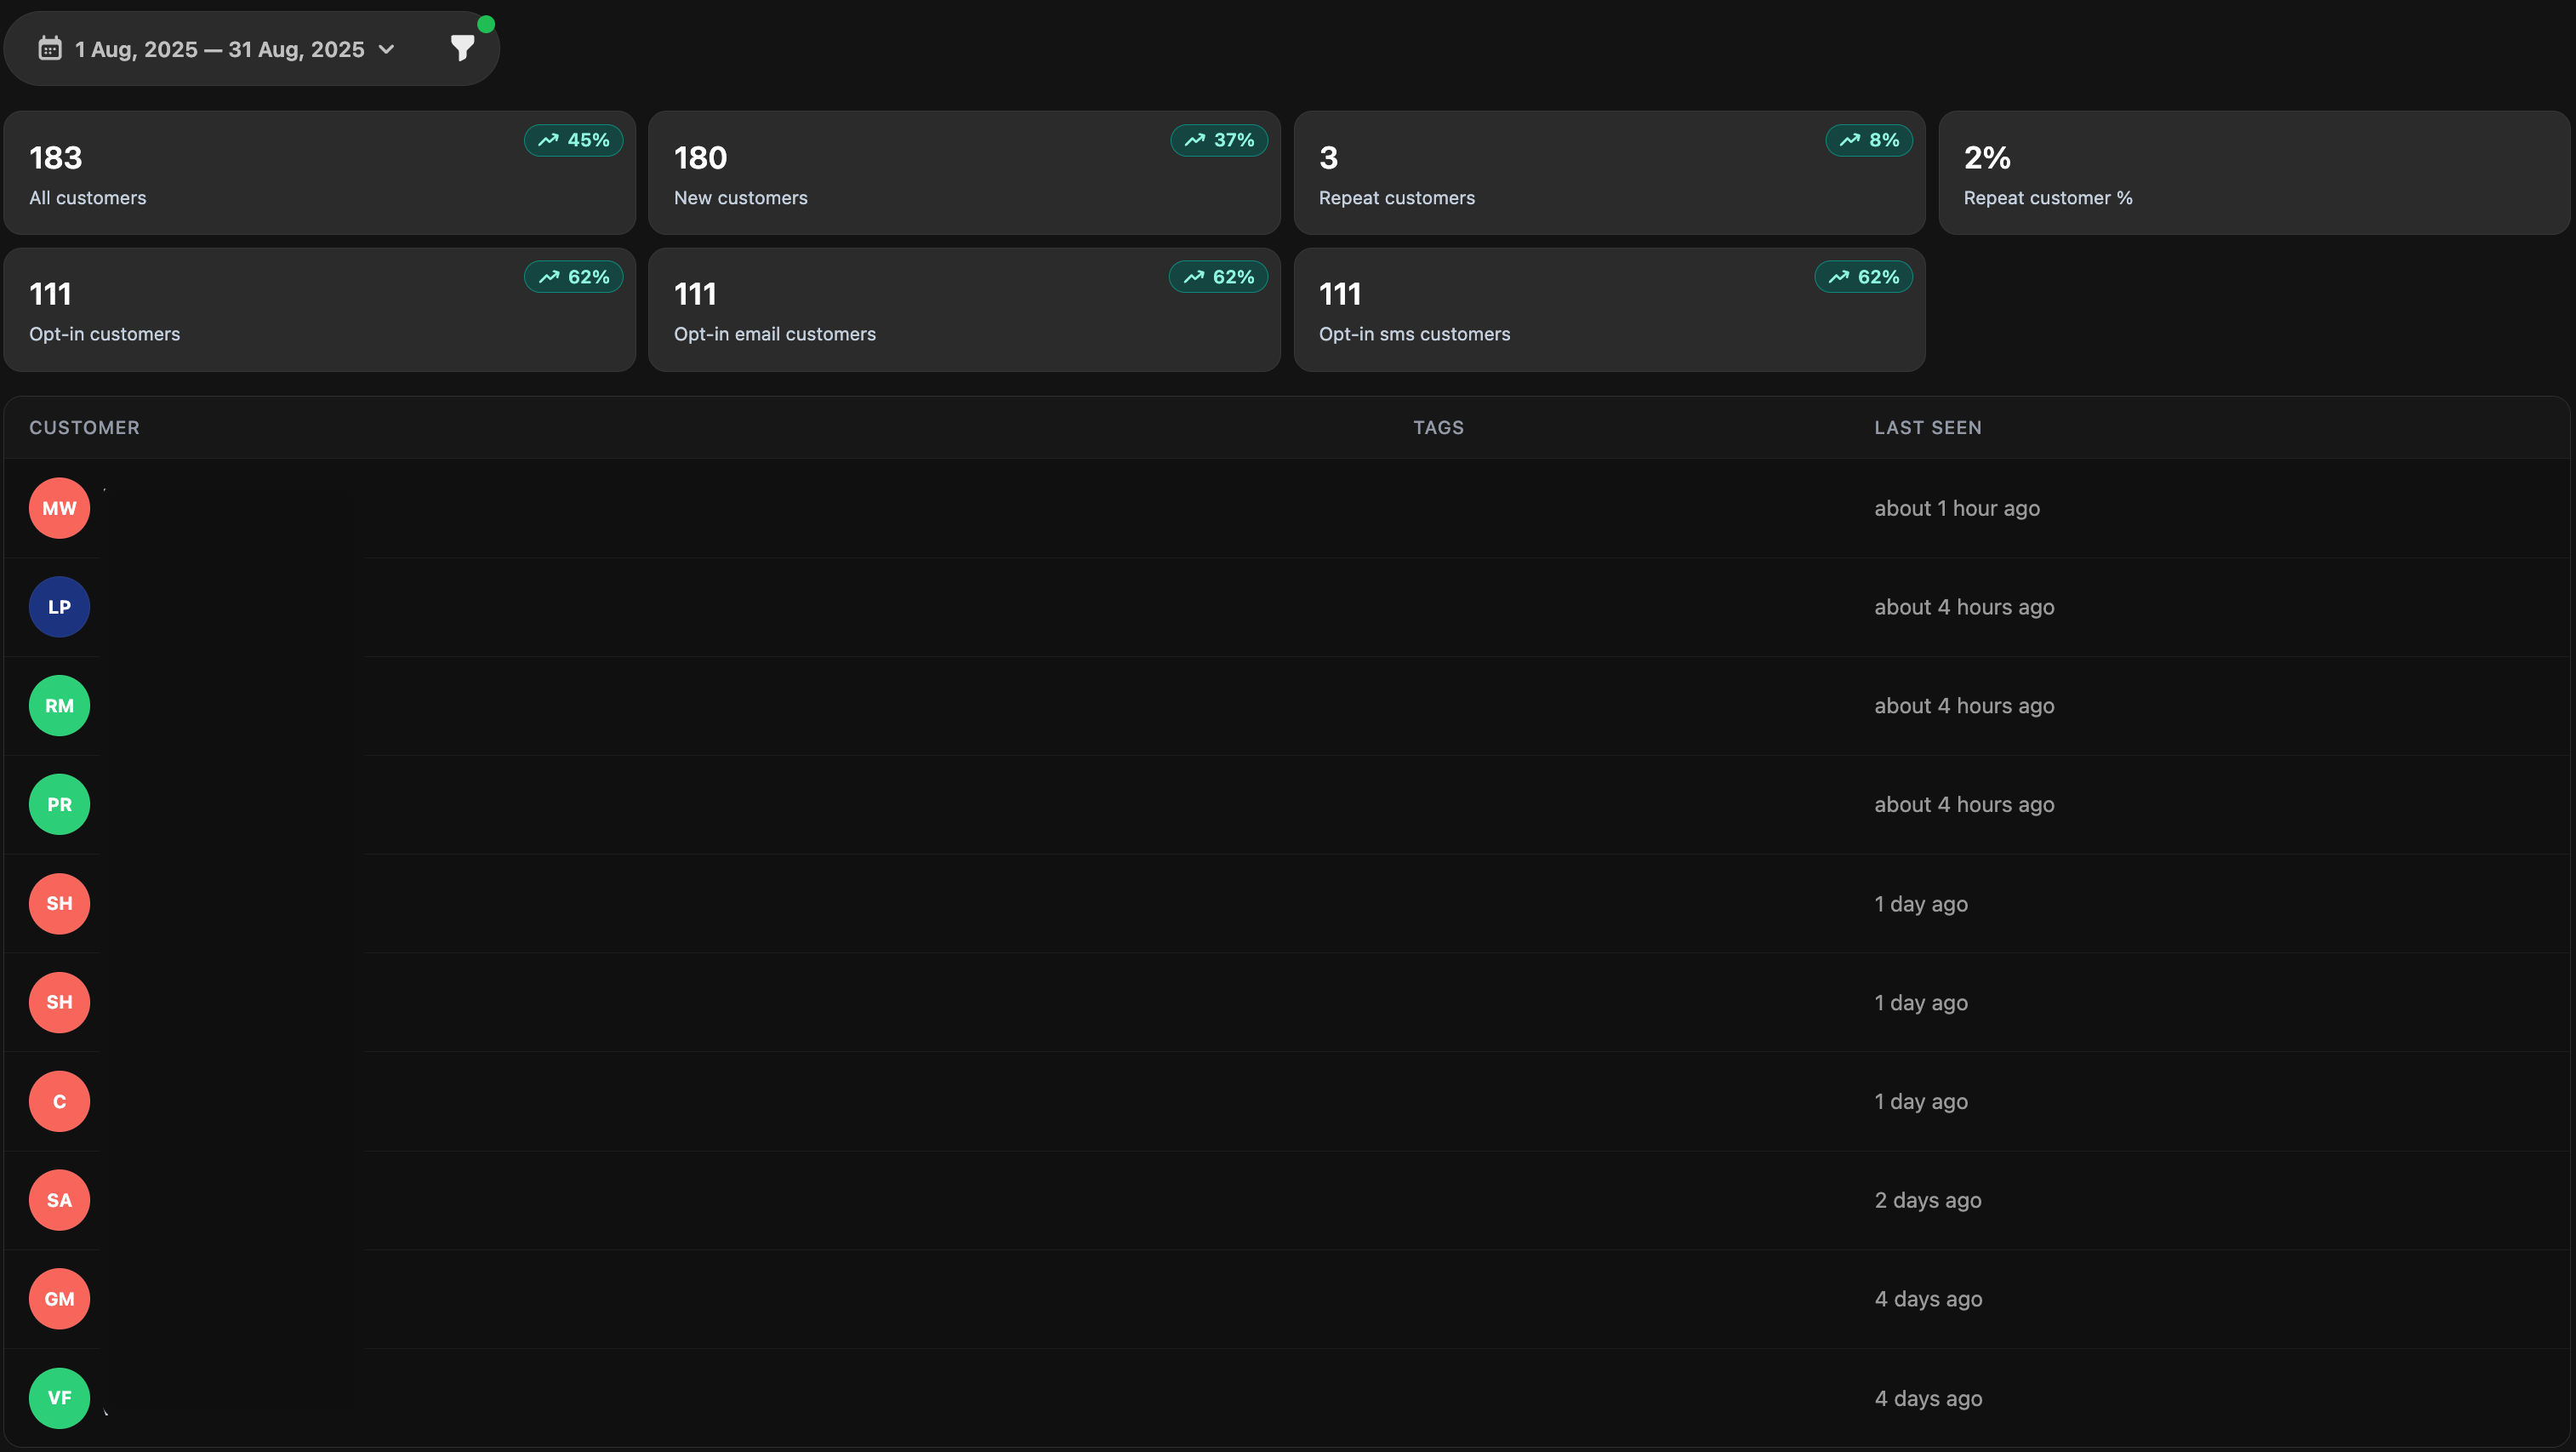Open the Opt-in email customers card
Viewport: 2576px width, 1452px height.
[x=963, y=310]
